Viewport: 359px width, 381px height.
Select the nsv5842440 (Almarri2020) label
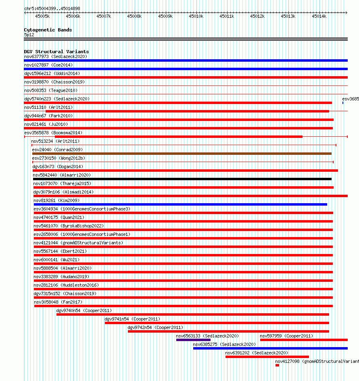coord(62,175)
